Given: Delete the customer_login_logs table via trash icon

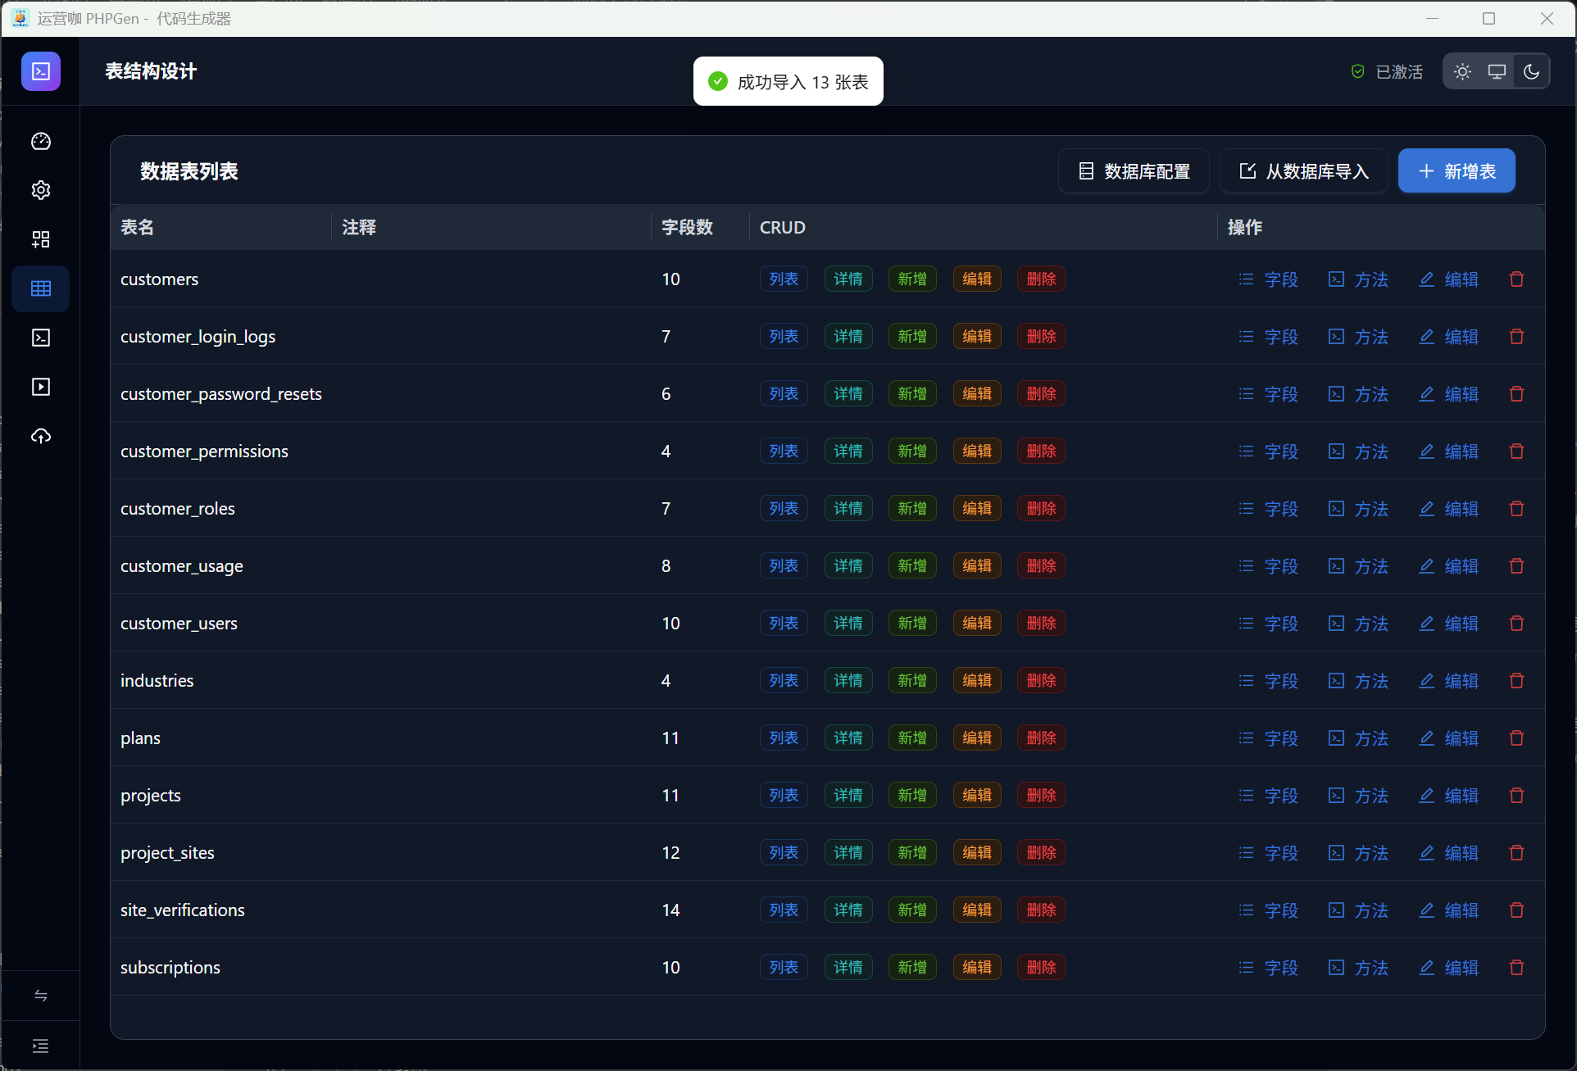Looking at the screenshot, I should click(x=1516, y=337).
